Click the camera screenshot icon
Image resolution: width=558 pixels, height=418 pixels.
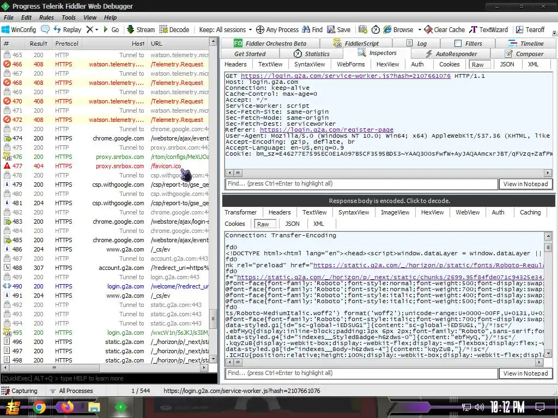pyautogui.click(x=362, y=29)
